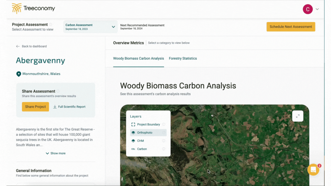
Task: Click the Overview Metrics heading
Action: (128, 43)
